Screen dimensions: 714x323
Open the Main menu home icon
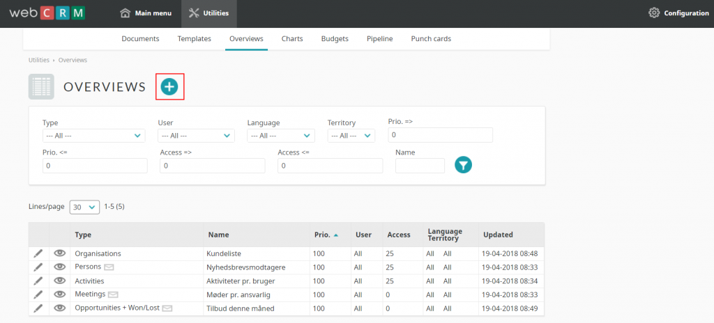point(126,13)
